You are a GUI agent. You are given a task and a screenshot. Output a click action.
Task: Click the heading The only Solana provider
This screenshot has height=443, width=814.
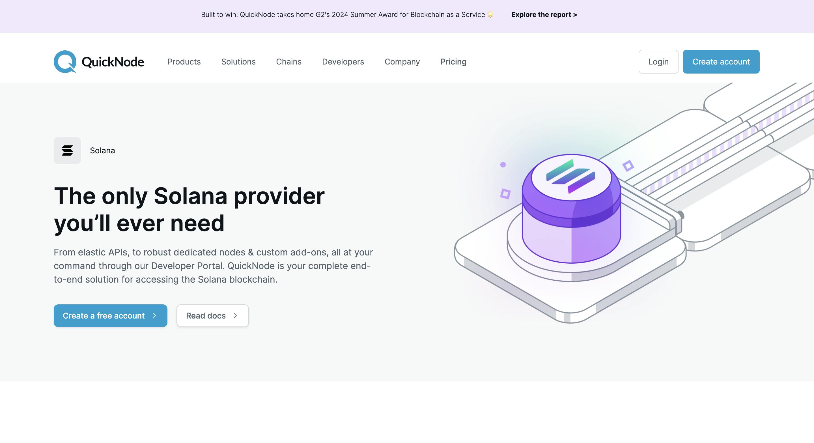(189, 210)
